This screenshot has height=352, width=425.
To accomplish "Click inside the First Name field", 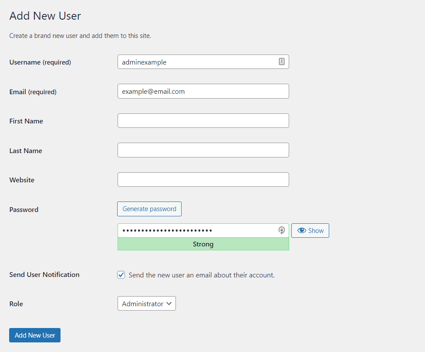I will point(203,120).
